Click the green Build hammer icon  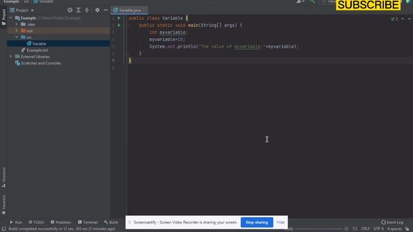[312, 2]
